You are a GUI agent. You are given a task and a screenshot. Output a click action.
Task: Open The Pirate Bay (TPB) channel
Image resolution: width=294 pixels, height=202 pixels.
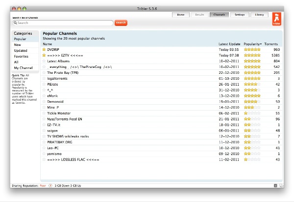(x=63, y=73)
